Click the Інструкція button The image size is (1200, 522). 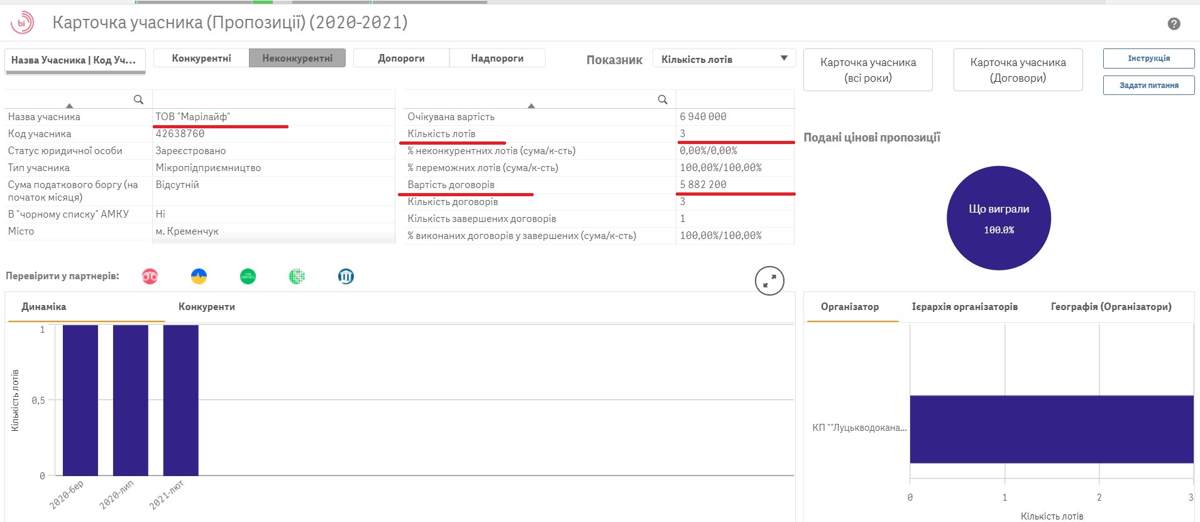click(x=1148, y=58)
